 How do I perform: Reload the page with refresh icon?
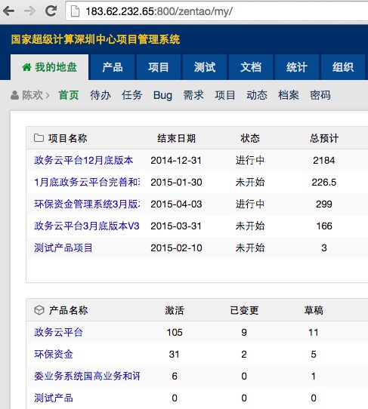[x=51, y=11]
